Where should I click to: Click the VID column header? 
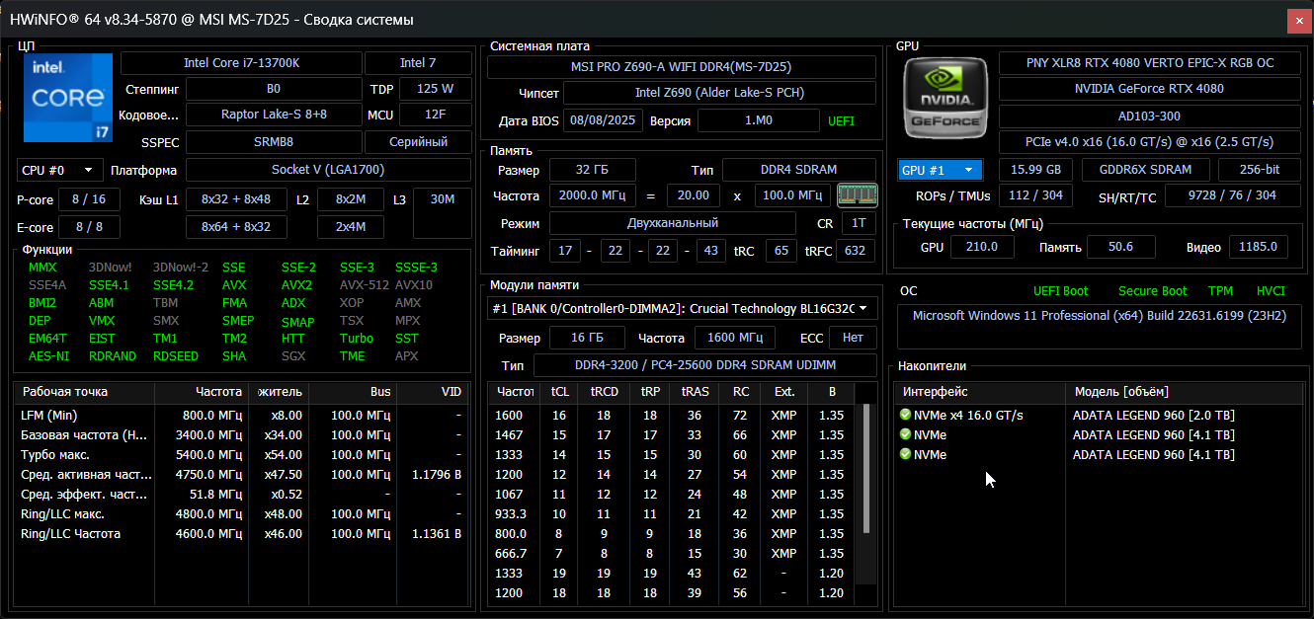tap(433, 392)
